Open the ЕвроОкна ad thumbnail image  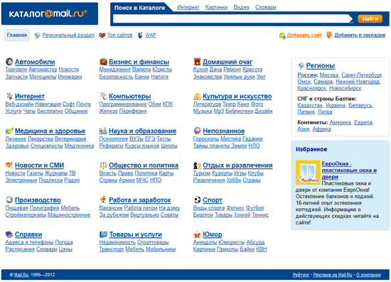(x=308, y=173)
